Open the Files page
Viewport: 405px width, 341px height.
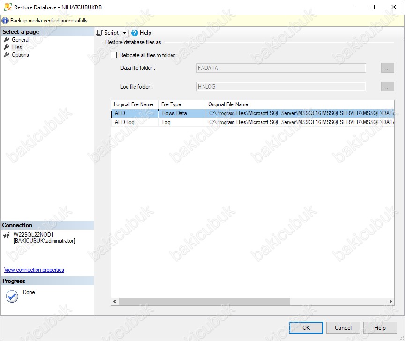click(x=17, y=47)
